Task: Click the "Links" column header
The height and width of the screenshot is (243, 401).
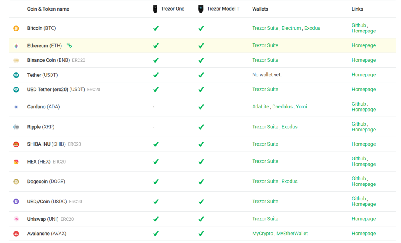Action: pyautogui.click(x=357, y=9)
